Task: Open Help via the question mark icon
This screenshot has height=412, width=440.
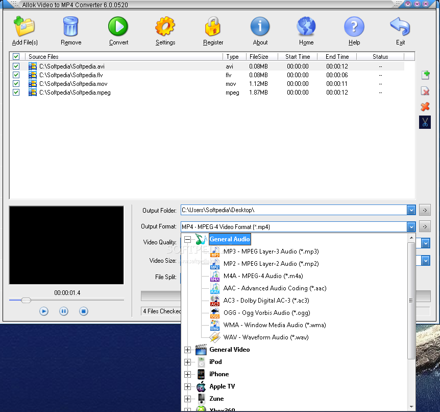Action: (x=354, y=26)
